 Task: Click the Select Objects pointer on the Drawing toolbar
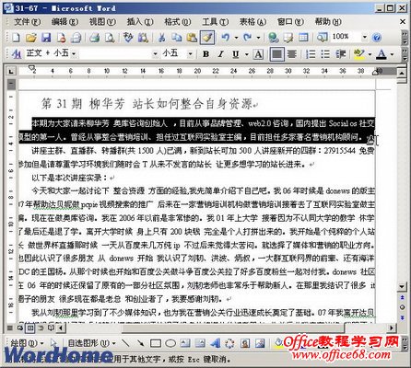[53, 343]
